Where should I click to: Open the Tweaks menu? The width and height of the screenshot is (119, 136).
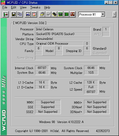coord(35,7)
